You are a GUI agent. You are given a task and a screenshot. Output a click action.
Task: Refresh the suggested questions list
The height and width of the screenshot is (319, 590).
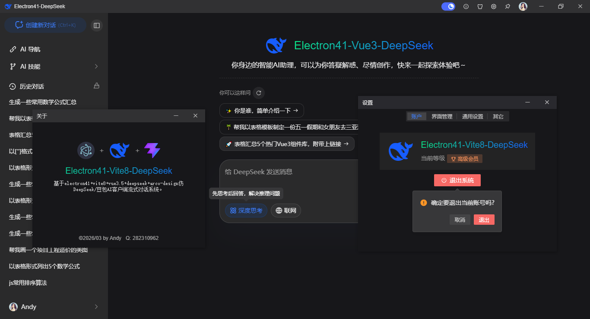(x=258, y=93)
